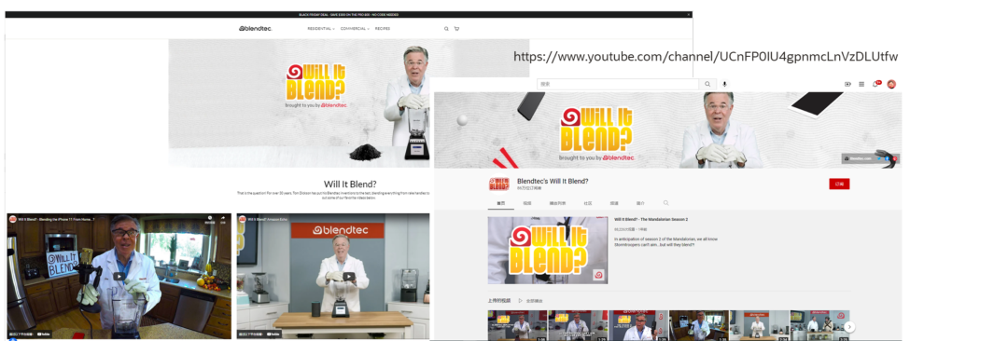Click YouTube logo on iPhone 11 video embed
The image size is (1008, 341).
coord(45,334)
